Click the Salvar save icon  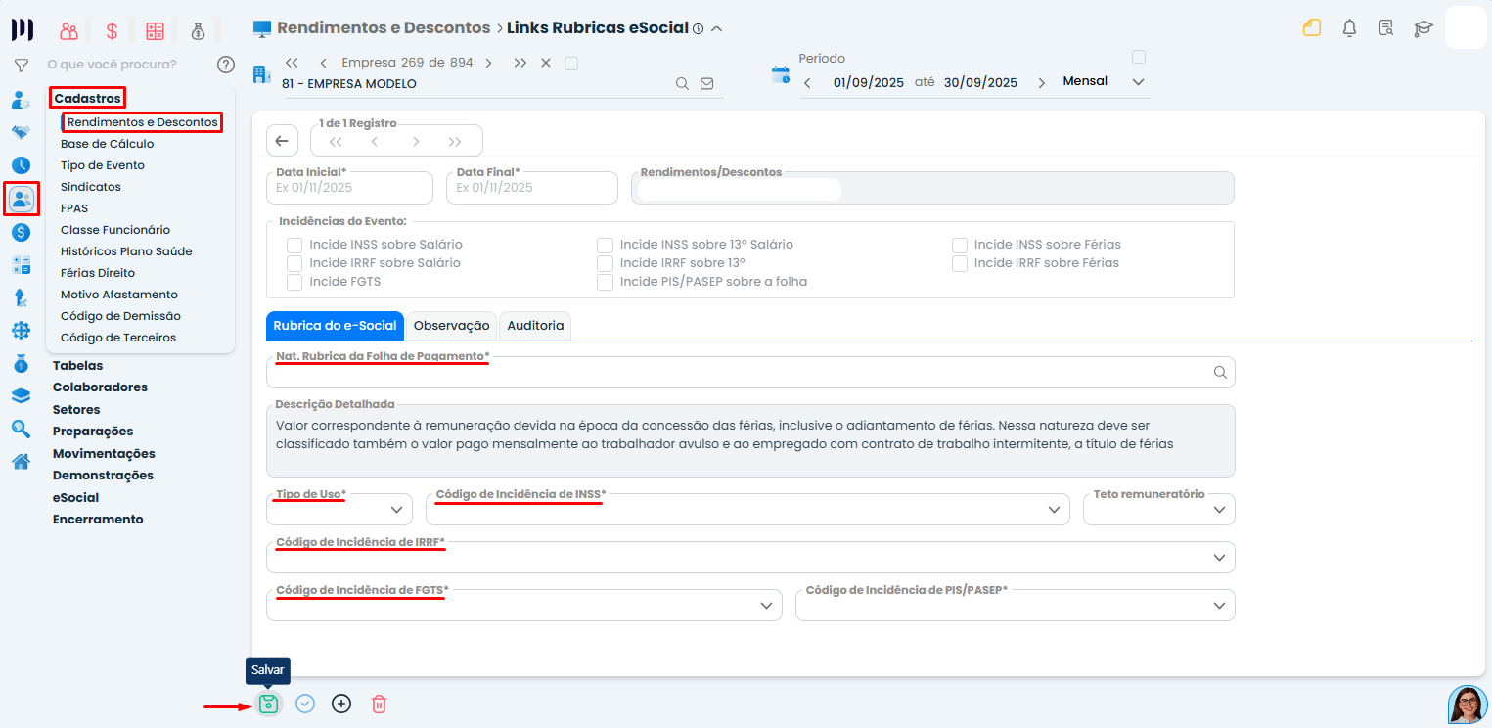pyautogui.click(x=268, y=704)
